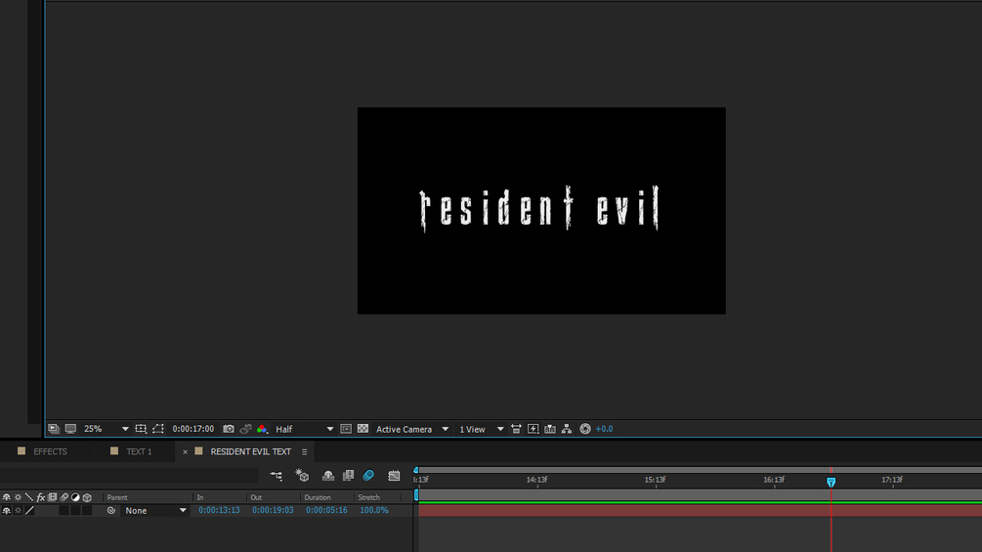Click the In point value 0:00:13:13

coord(219,510)
